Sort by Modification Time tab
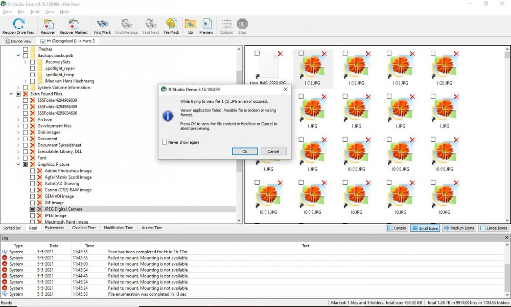This screenshot has height=307, width=511. 119,228
